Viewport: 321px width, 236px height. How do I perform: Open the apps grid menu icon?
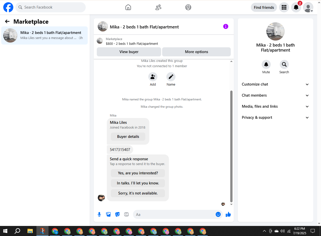click(284, 7)
